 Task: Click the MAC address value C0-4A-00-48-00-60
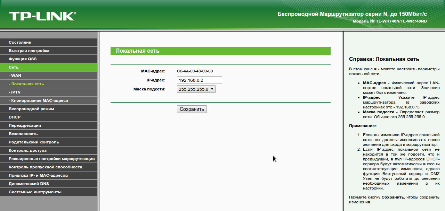tap(195, 71)
